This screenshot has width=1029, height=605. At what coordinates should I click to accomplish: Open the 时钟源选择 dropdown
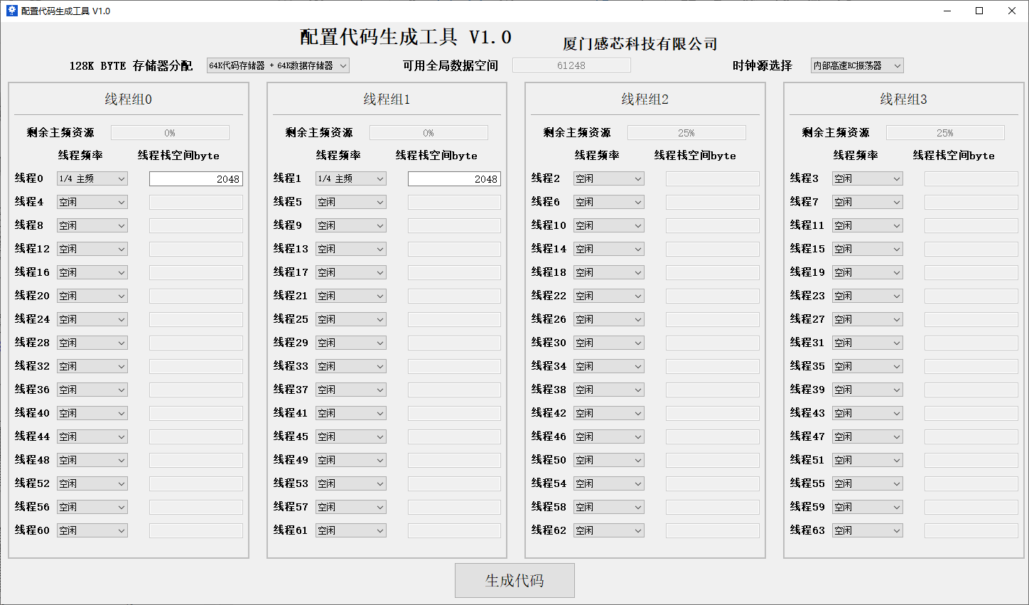[x=857, y=65]
